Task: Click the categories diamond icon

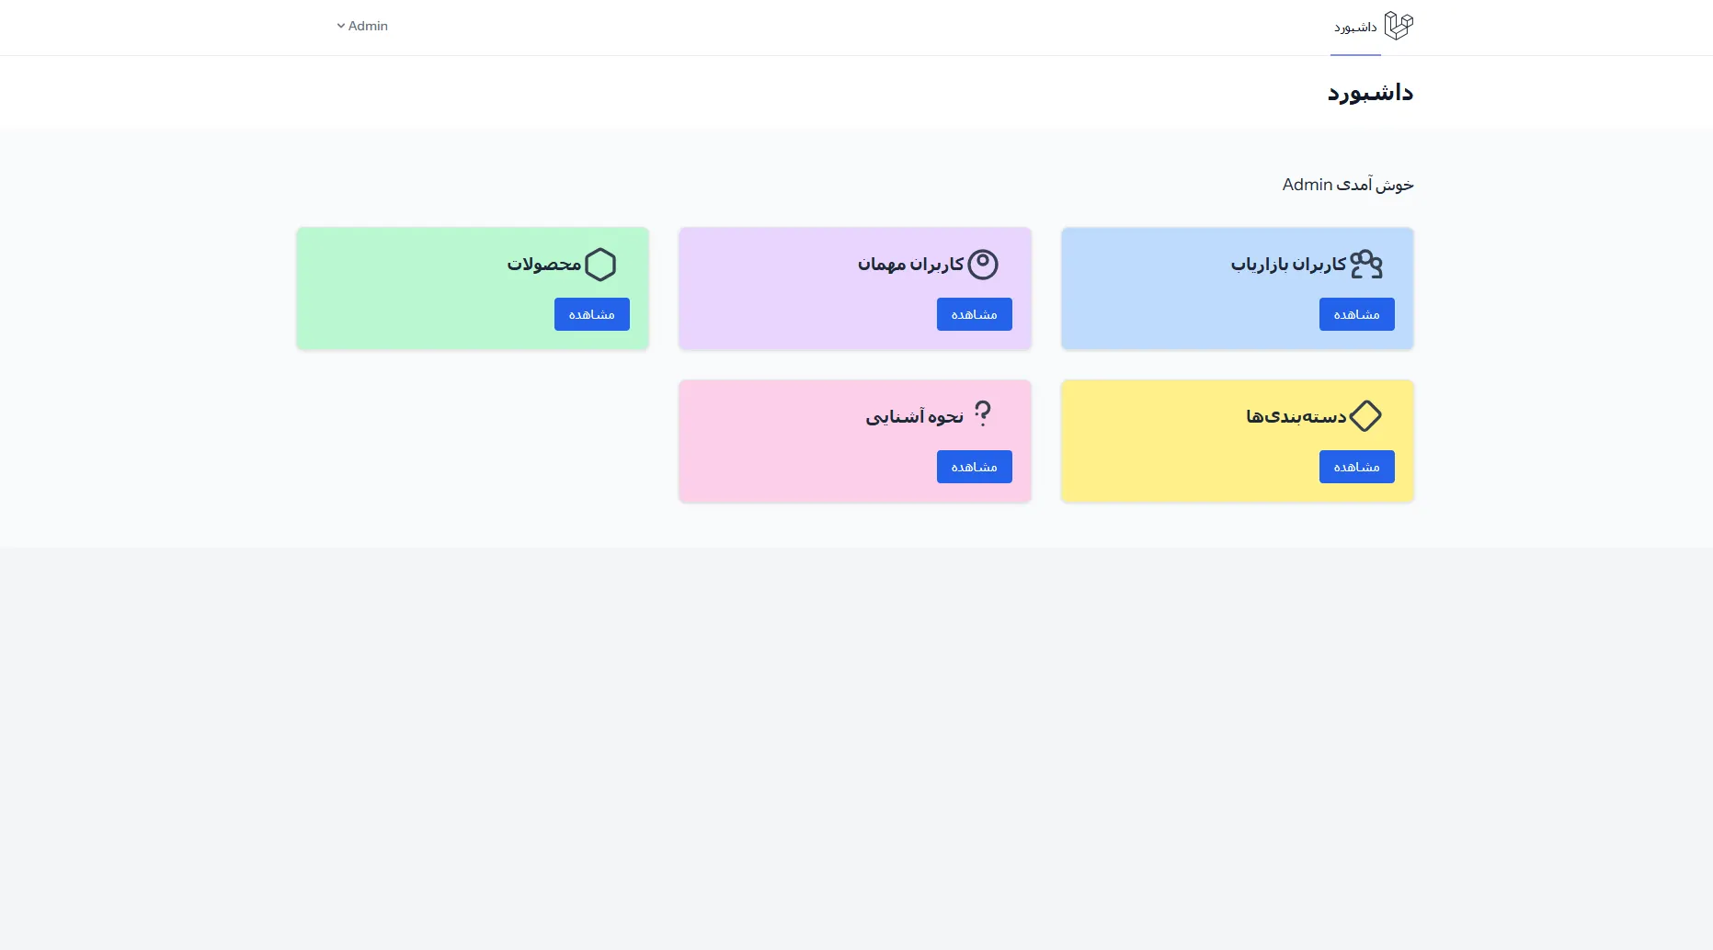Action: 1365,416
